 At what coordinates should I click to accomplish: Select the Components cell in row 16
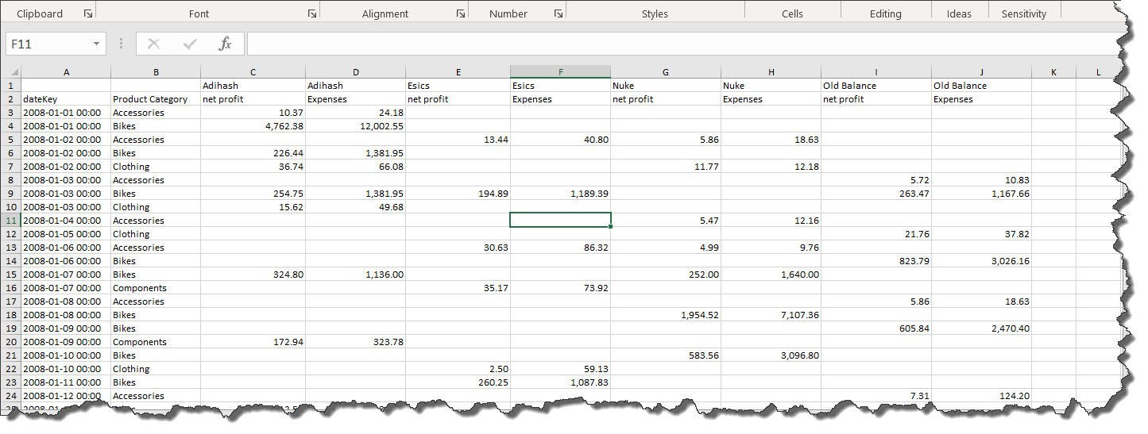[155, 288]
